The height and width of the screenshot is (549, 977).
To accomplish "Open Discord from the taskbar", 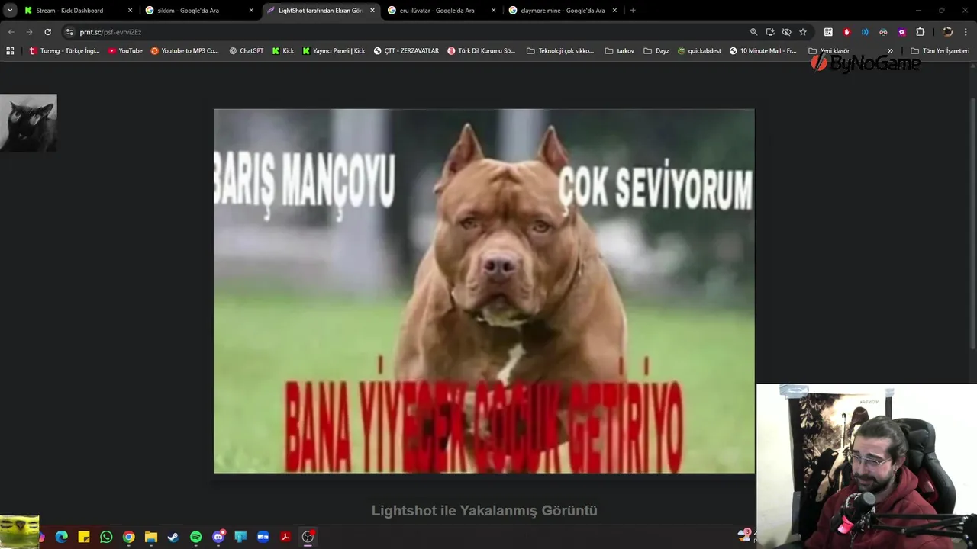I will point(218,537).
